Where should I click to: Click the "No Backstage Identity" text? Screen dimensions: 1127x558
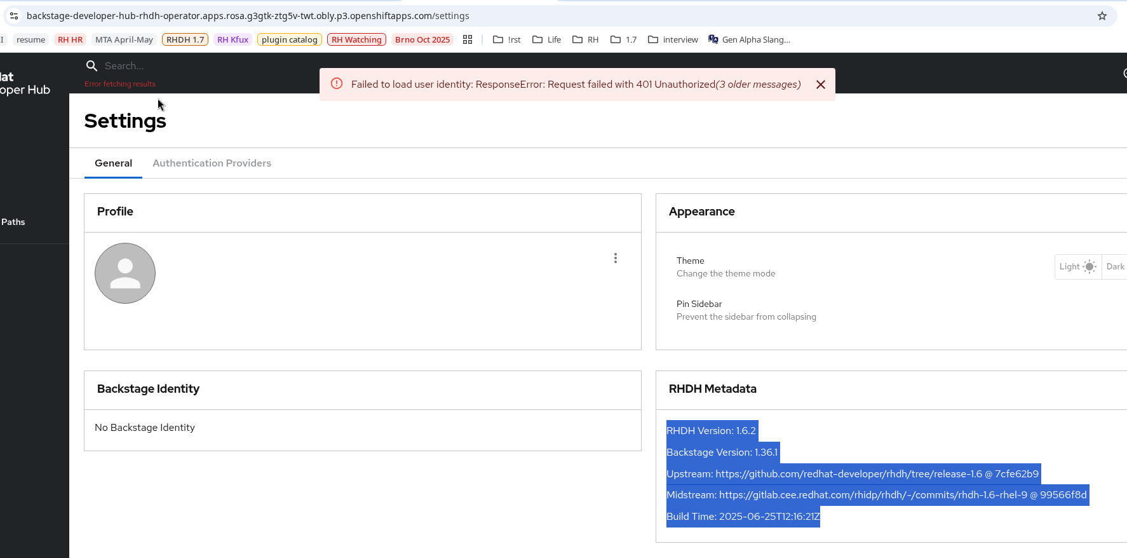pos(145,428)
